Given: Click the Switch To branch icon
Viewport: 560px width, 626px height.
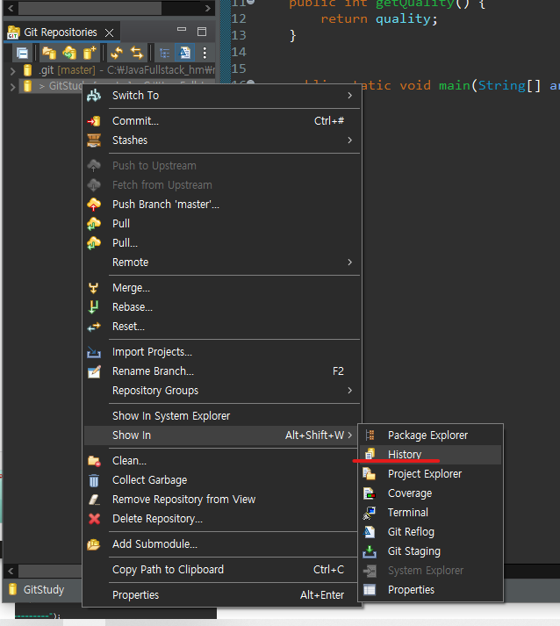Looking at the screenshot, I should [x=94, y=96].
